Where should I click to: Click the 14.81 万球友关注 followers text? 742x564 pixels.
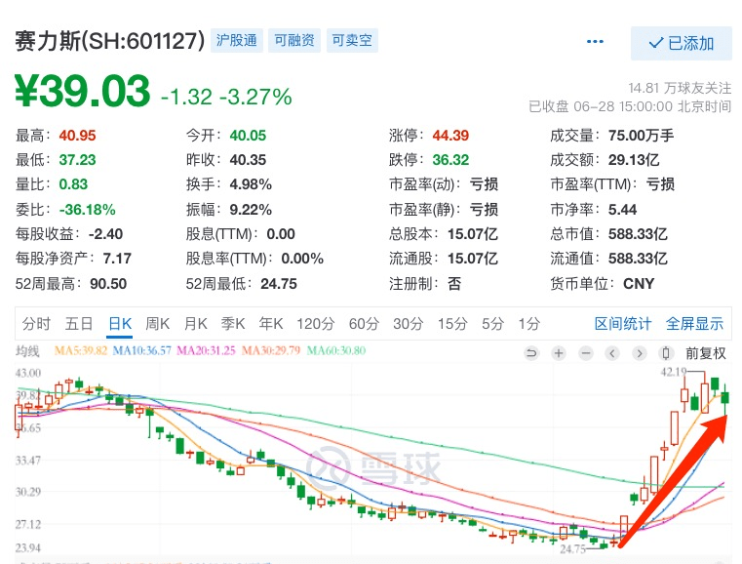tap(680, 88)
